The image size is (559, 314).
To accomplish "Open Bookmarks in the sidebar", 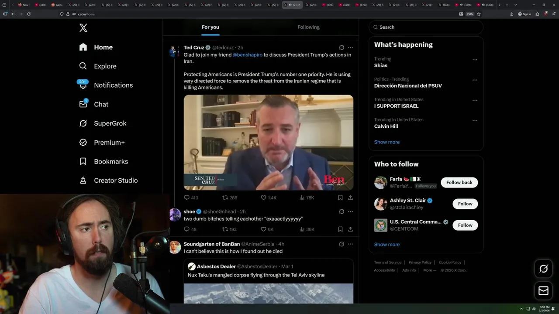I will [104, 161].
